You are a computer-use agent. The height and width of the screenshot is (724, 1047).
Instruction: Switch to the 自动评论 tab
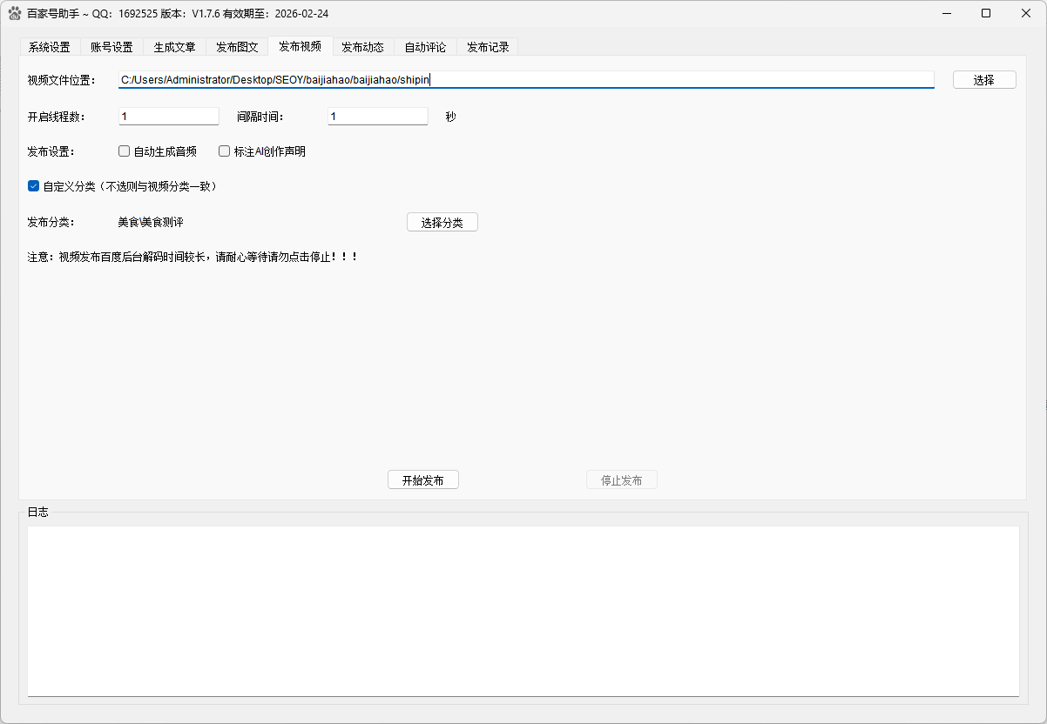pos(425,47)
